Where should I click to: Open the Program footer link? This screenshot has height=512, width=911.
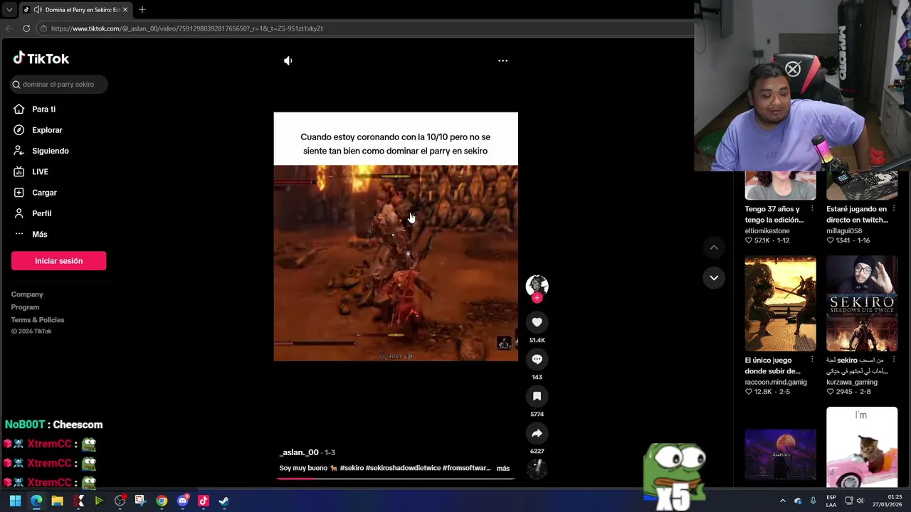pyautogui.click(x=25, y=307)
